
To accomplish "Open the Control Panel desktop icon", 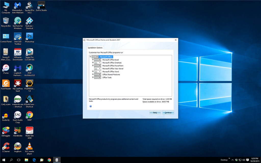I will tap(6, 36).
